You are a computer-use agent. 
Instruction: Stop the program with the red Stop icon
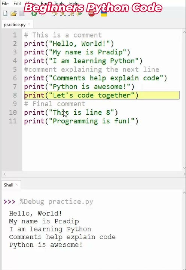(x=91, y=13)
